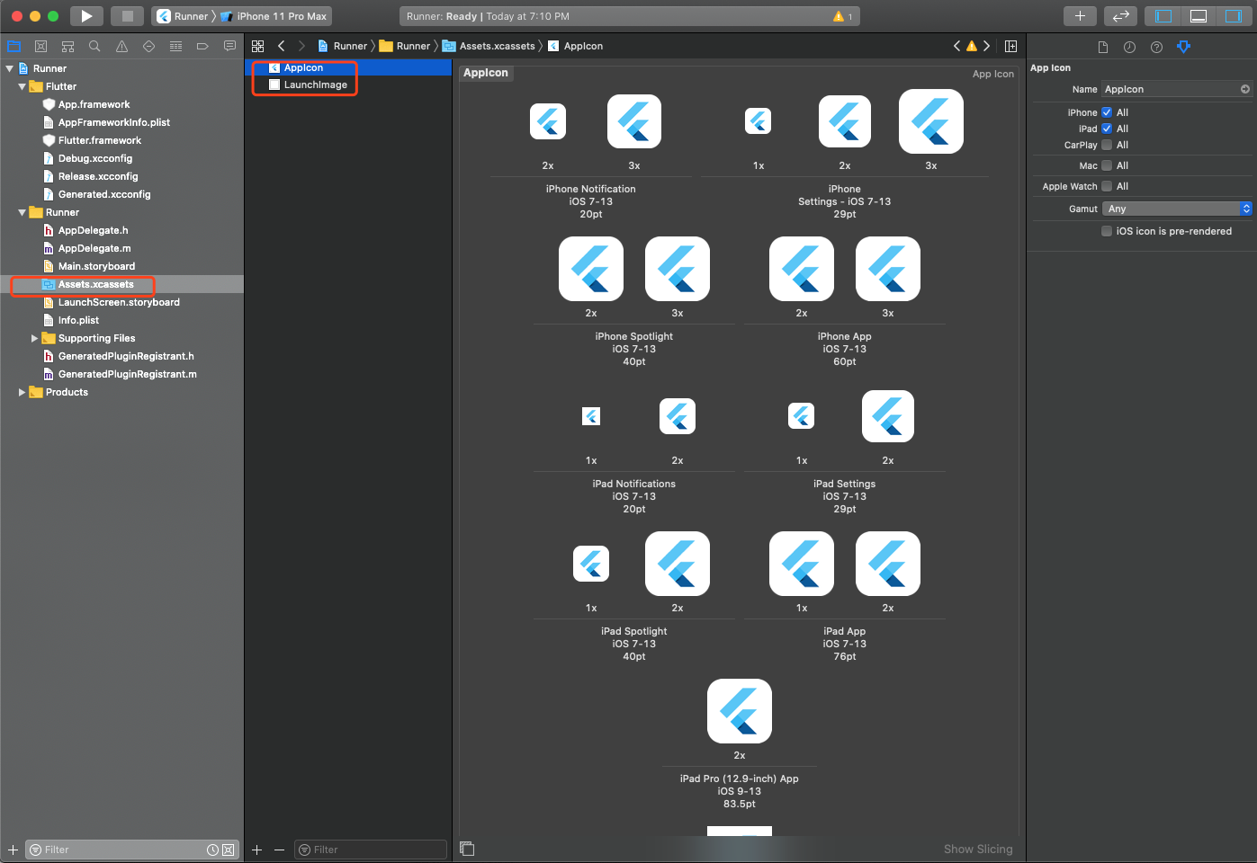The image size is (1257, 863).
Task: Select iPhone App 60pt 3x icon
Action: point(888,269)
